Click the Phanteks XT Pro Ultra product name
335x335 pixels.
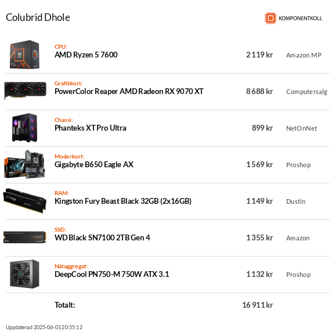point(91,128)
